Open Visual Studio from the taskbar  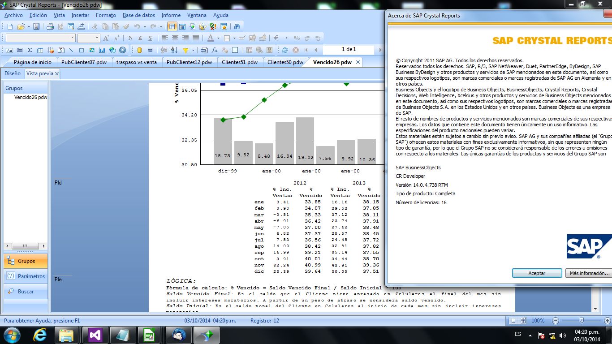coord(95,335)
